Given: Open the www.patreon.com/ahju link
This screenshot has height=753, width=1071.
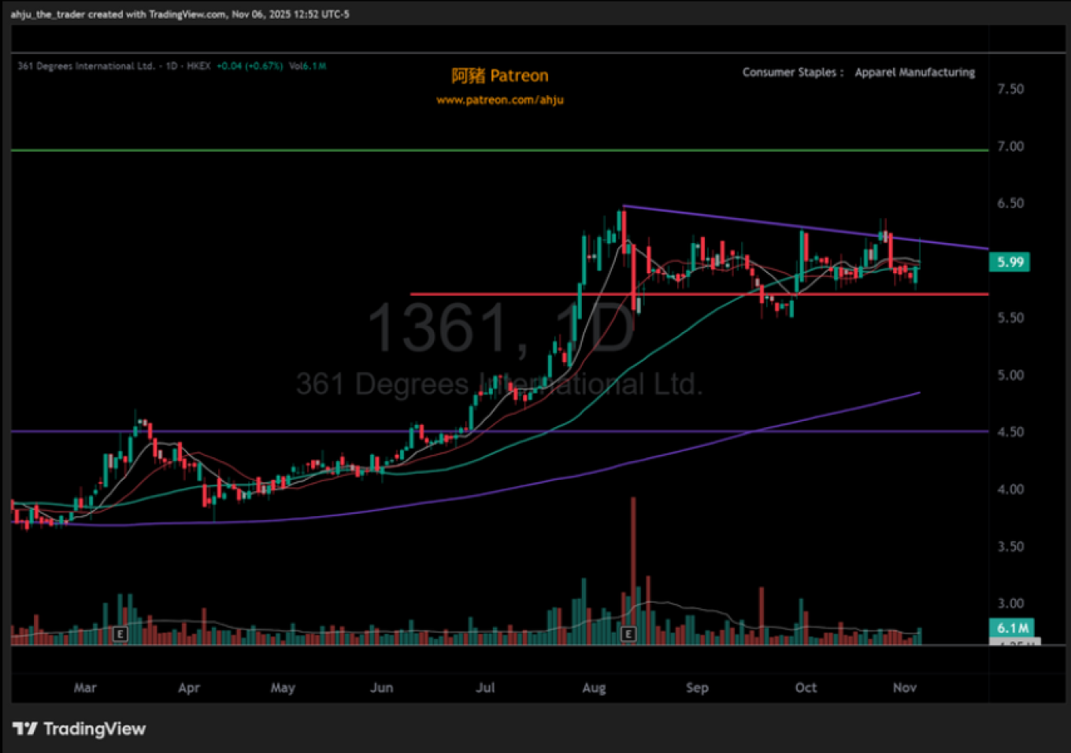Looking at the screenshot, I should (500, 100).
